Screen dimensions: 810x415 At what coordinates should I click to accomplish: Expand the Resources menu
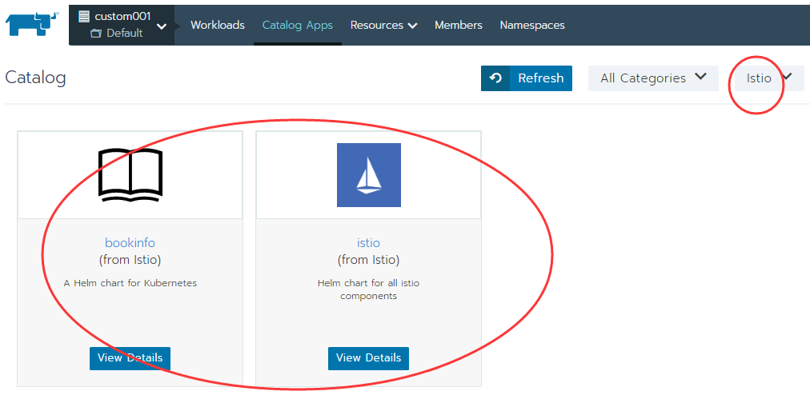coord(384,26)
